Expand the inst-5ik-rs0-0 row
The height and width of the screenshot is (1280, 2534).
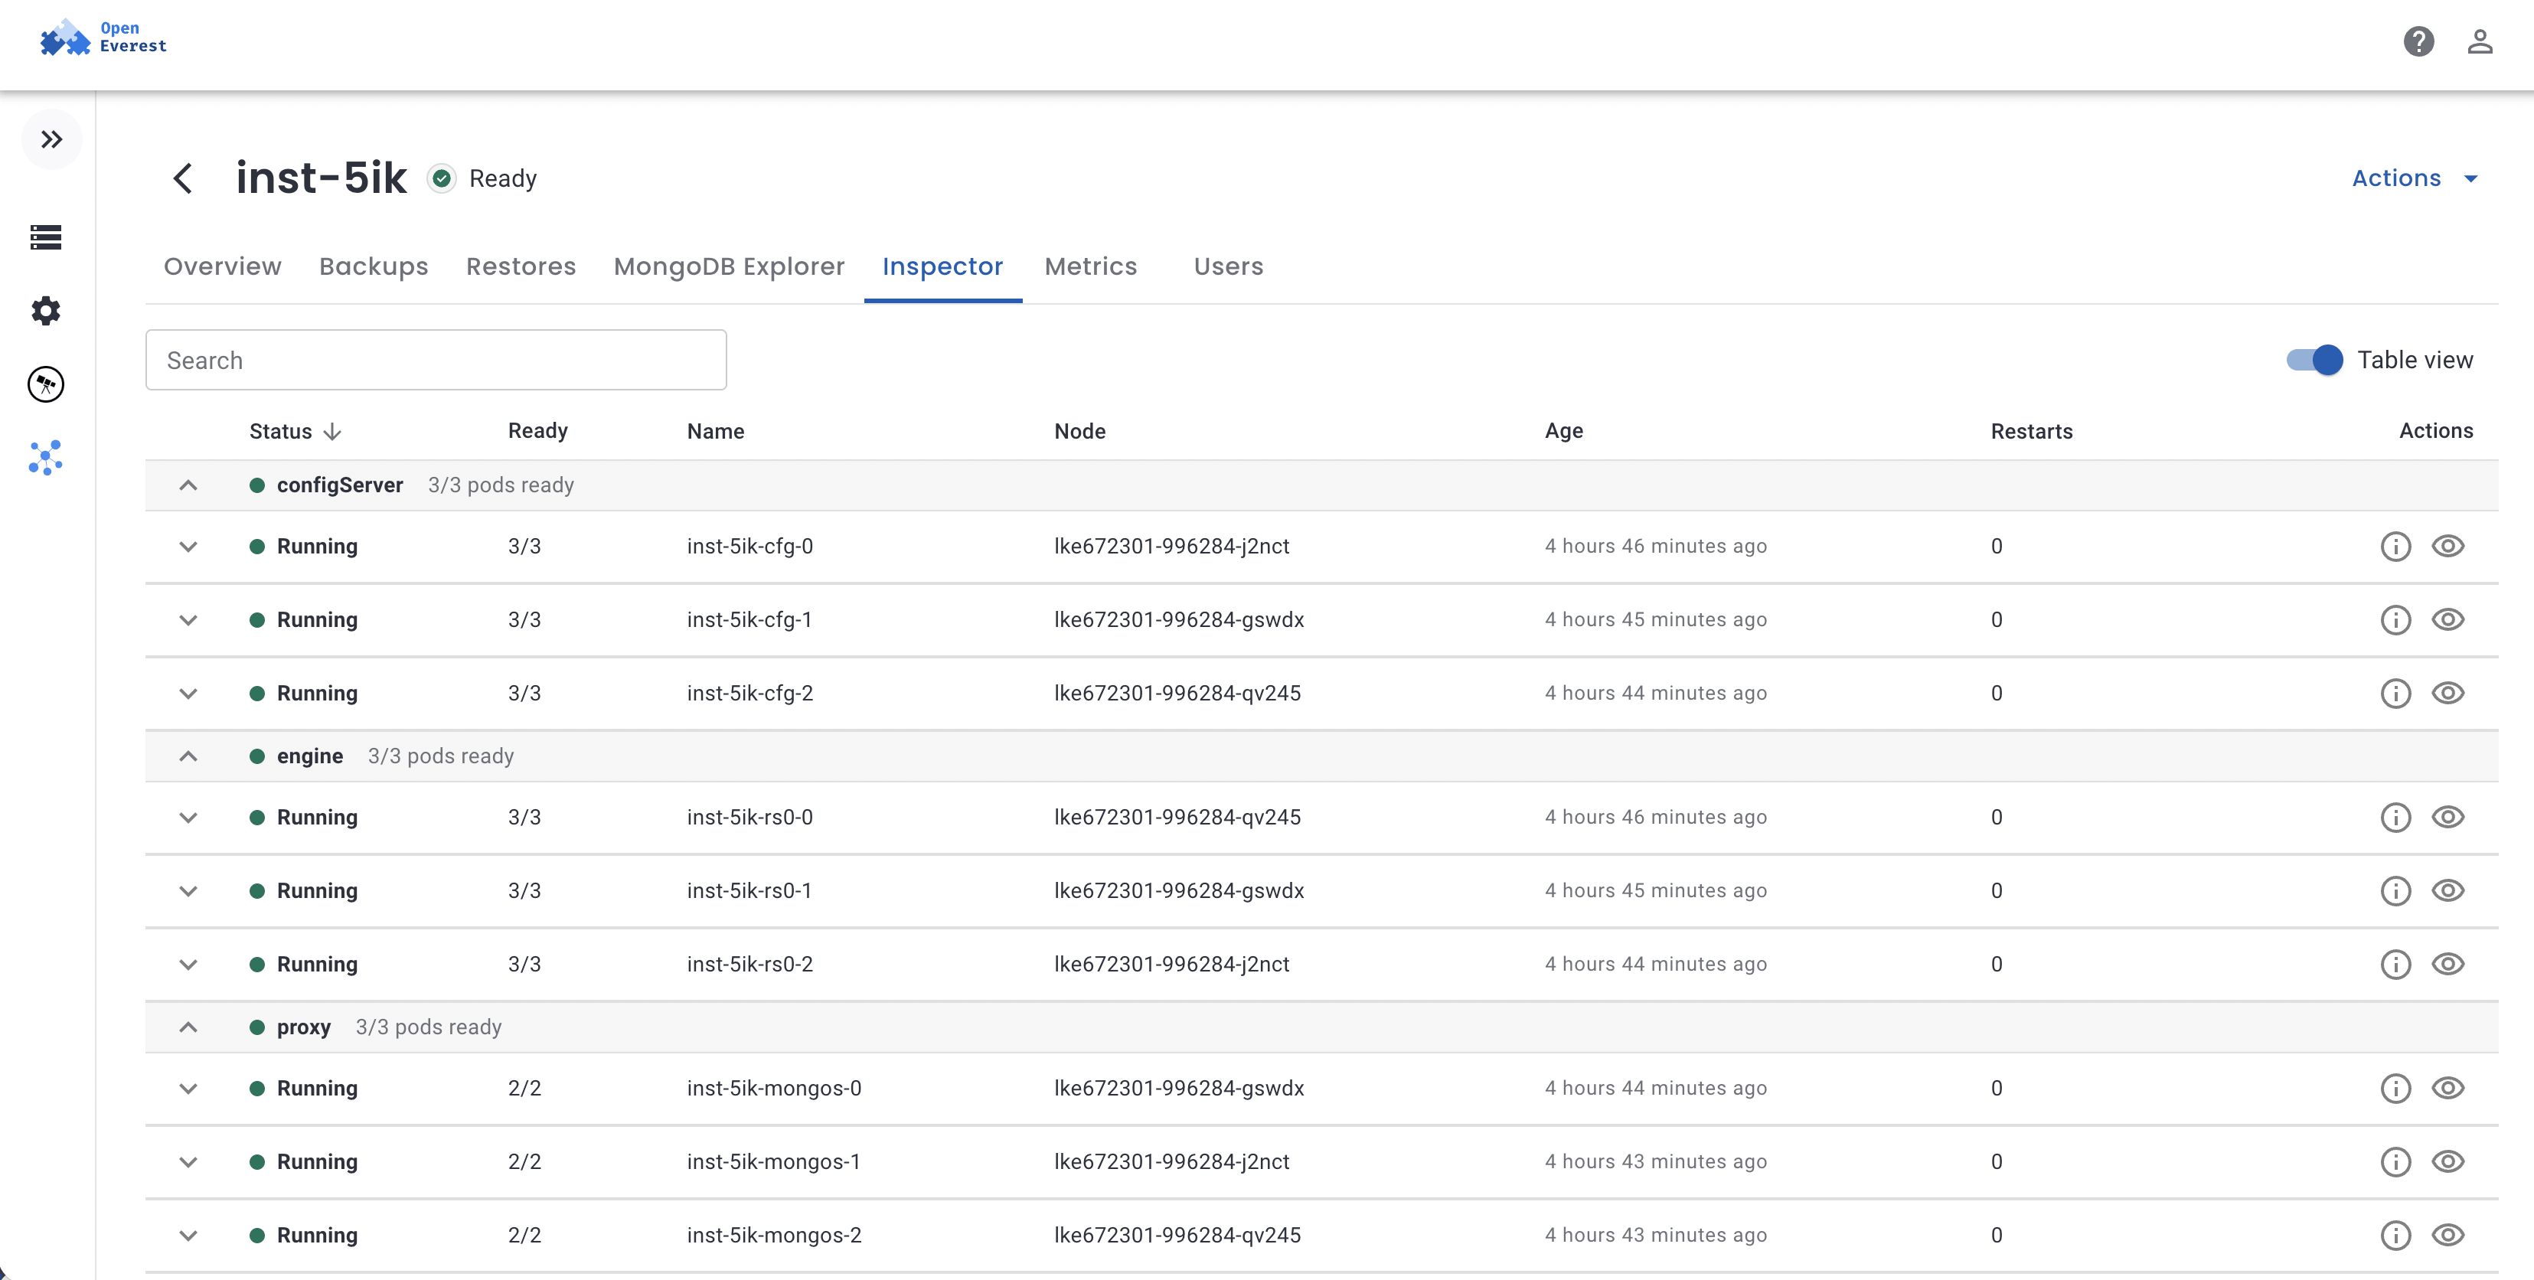(188, 818)
